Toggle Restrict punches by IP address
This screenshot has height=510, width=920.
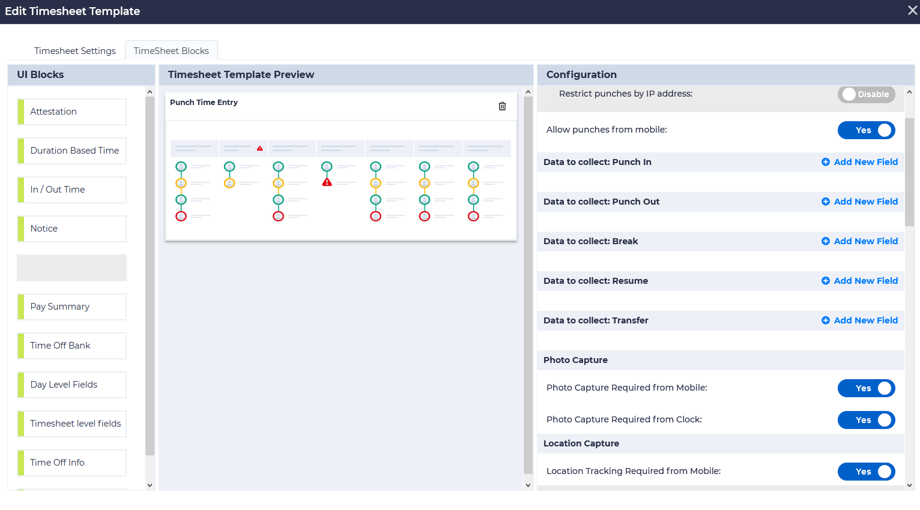[x=866, y=94]
